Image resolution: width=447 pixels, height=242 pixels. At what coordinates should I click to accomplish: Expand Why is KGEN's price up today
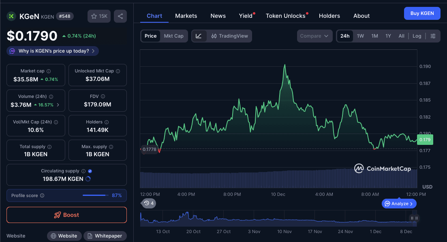[x=52, y=51]
